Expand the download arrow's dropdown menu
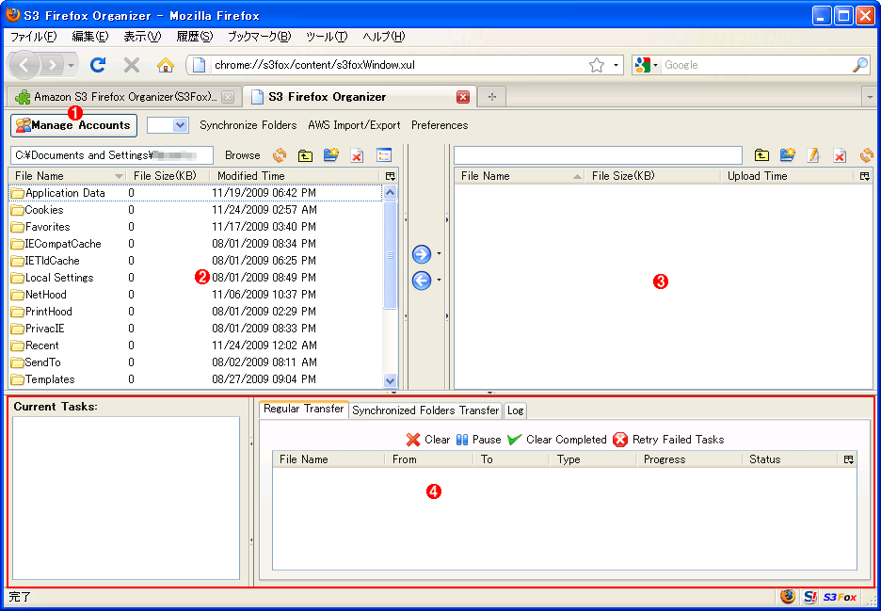881x611 pixels. pos(439,280)
